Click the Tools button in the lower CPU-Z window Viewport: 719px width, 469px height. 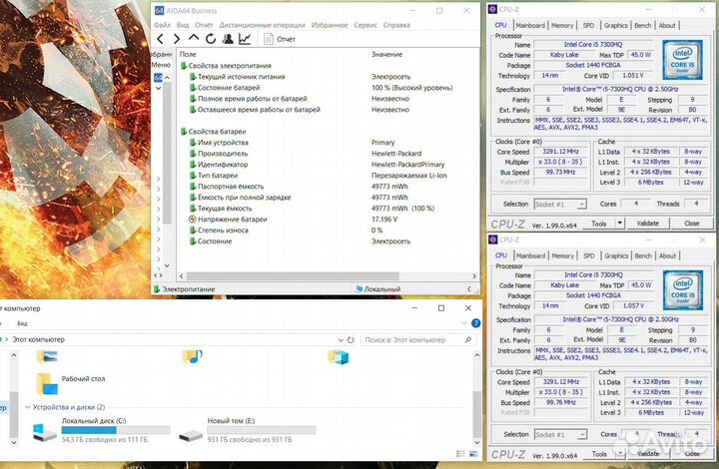[x=599, y=454]
